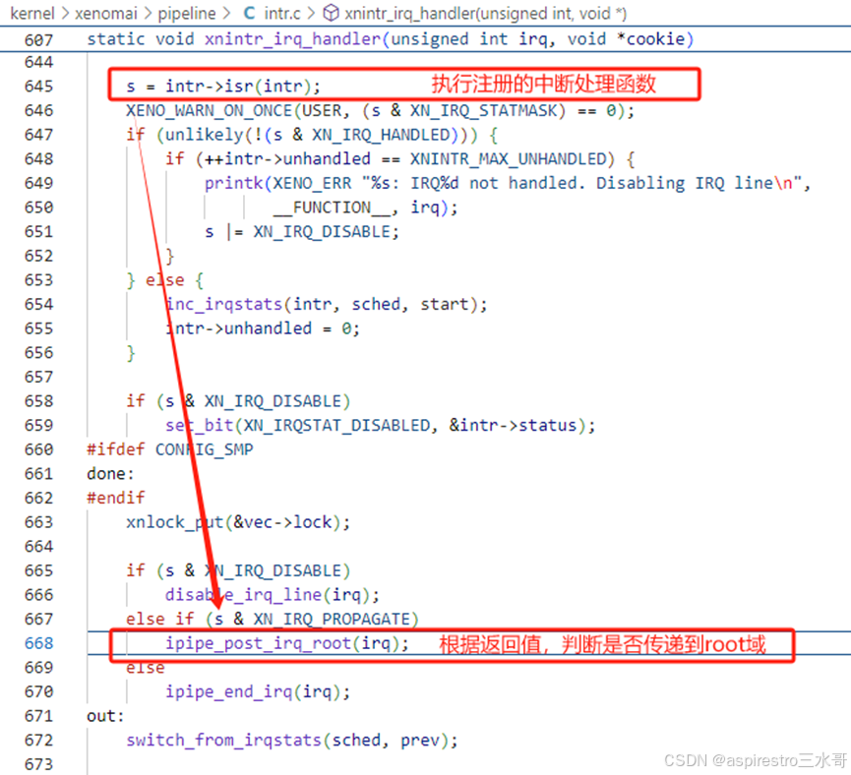Click printk call on line 649

pyautogui.click(x=233, y=183)
